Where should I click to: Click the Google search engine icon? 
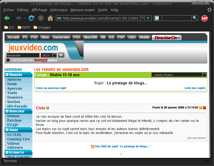[x=157, y=18]
